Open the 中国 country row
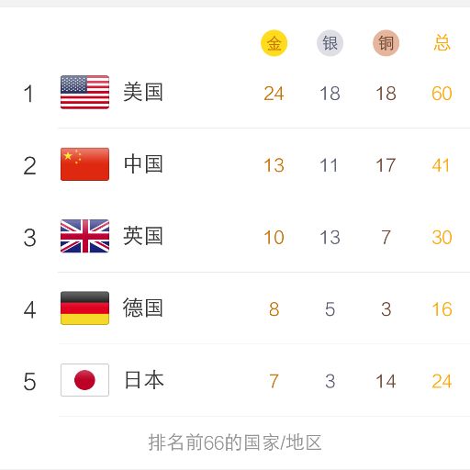 (235, 164)
